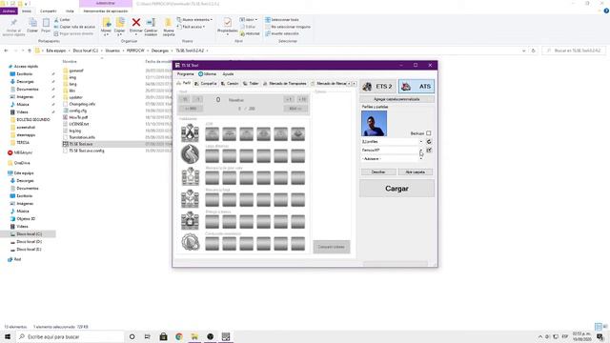Click the refresh profiles icon
Image resolution: width=610 pixels, height=343 pixels.
coord(429,142)
